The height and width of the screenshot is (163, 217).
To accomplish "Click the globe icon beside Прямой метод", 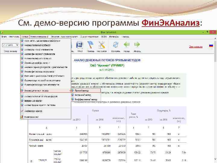I will point(72,91).
